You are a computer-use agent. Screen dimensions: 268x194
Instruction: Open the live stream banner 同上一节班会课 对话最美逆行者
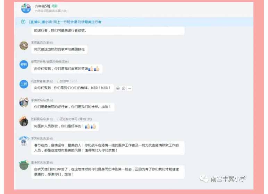pyautogui.click(x=65, y=22)
